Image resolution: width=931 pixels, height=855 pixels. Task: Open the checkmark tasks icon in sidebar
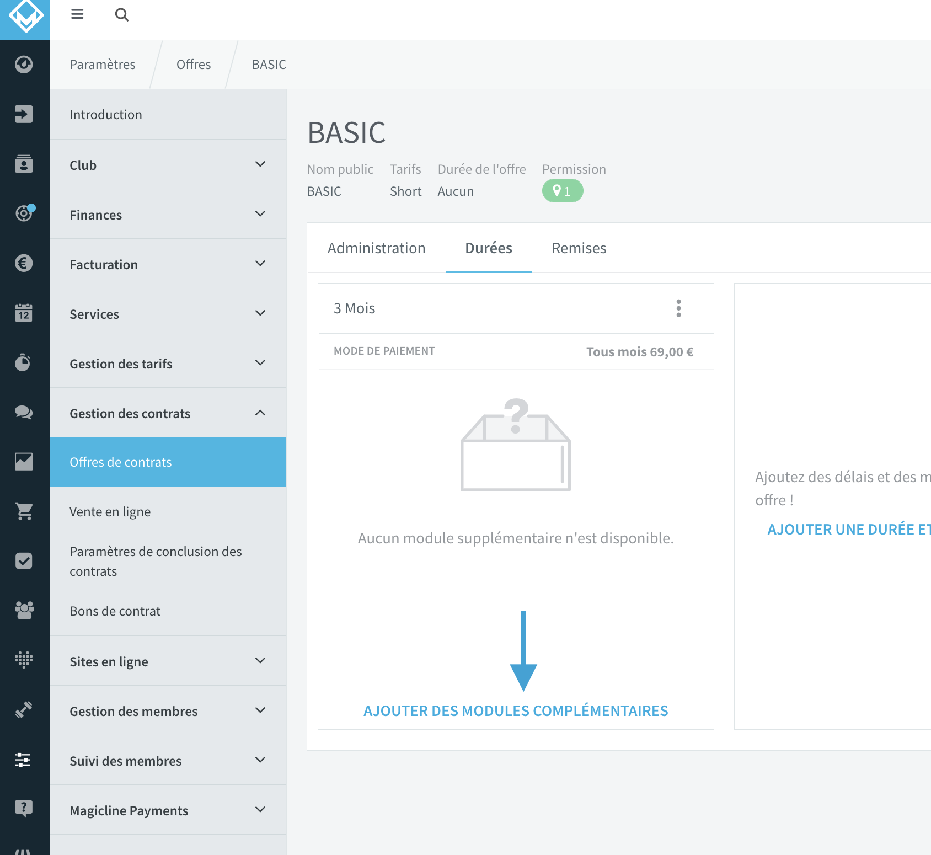(24, 561)
